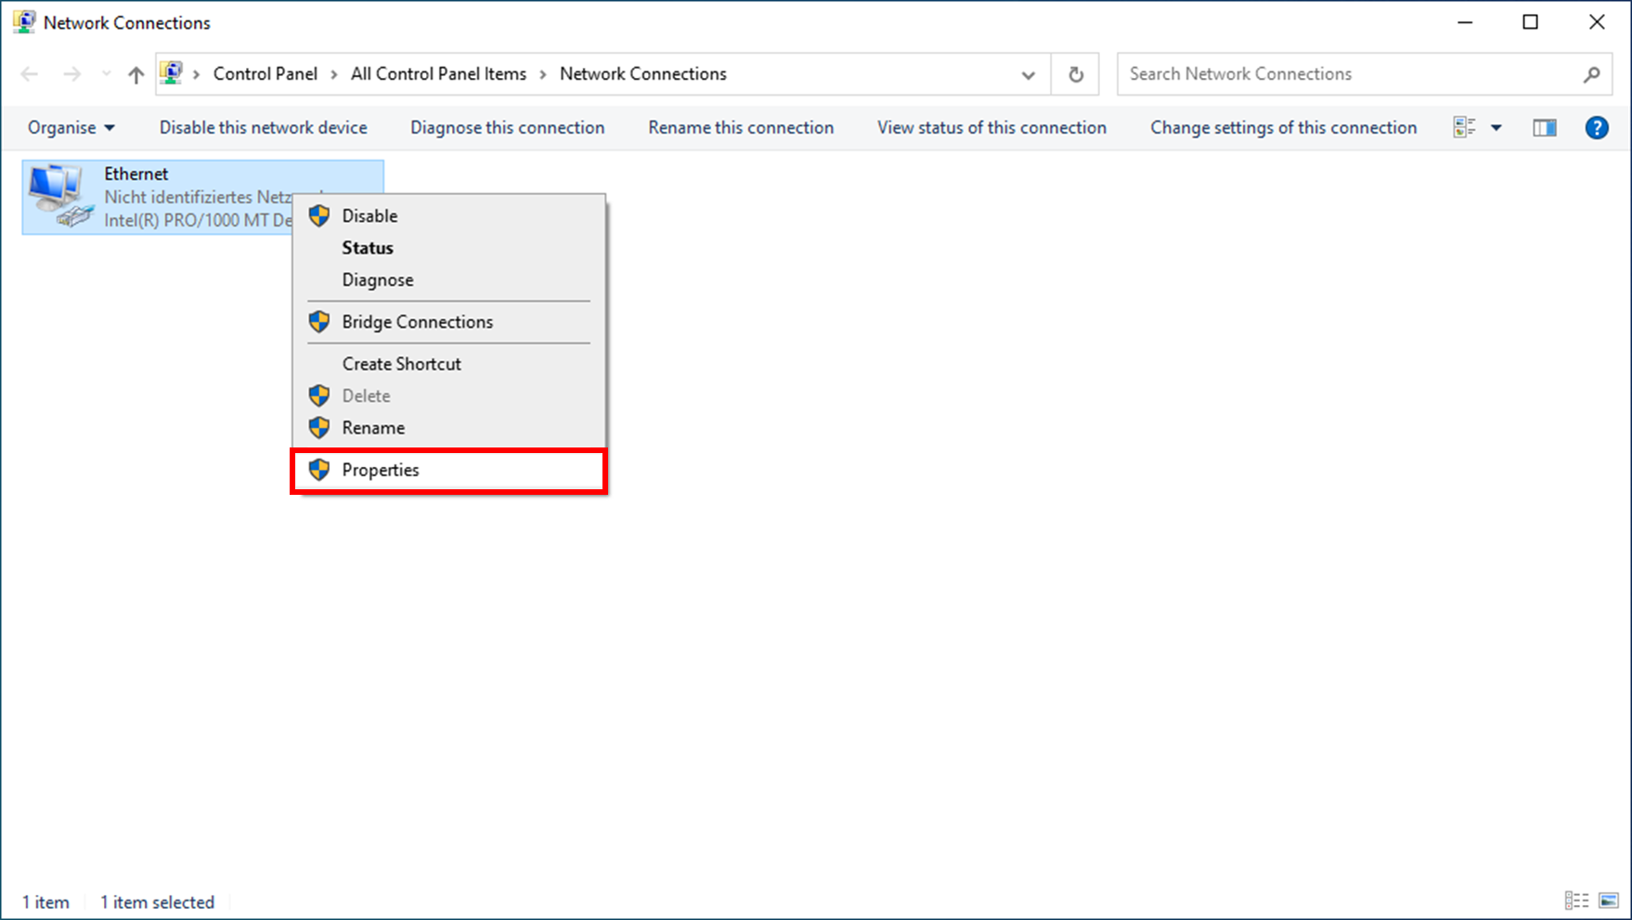Click the search magnifier icon
The height and width of the screenshot is (920, 1632).
click(1591, 74)
